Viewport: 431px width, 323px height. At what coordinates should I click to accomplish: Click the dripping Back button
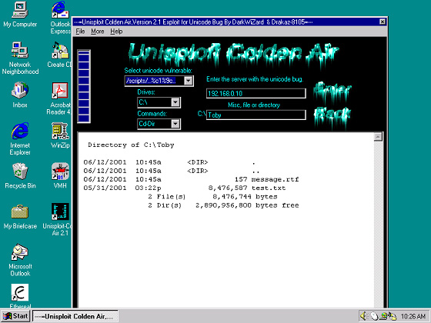click(x=332, y=115)
